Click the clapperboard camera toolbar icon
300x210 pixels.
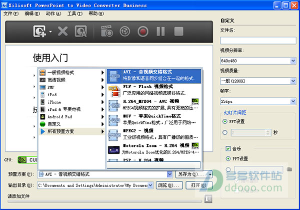(106, 31)
